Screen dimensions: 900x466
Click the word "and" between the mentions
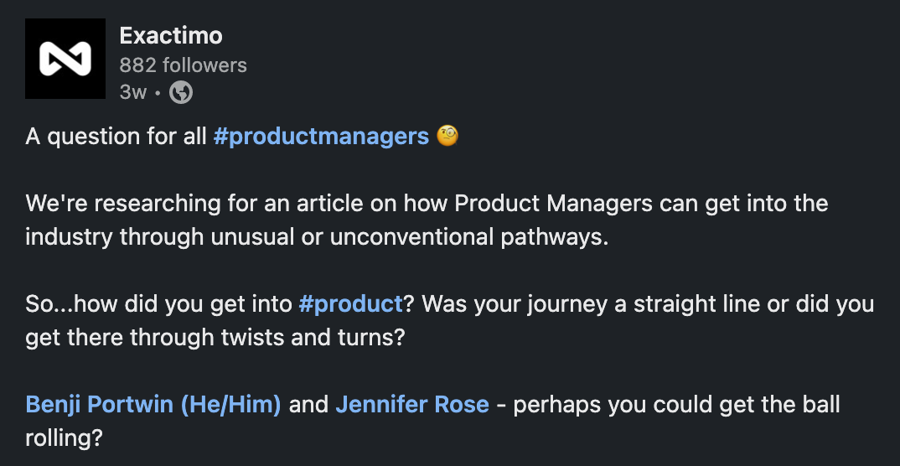(x=308, y=405)
